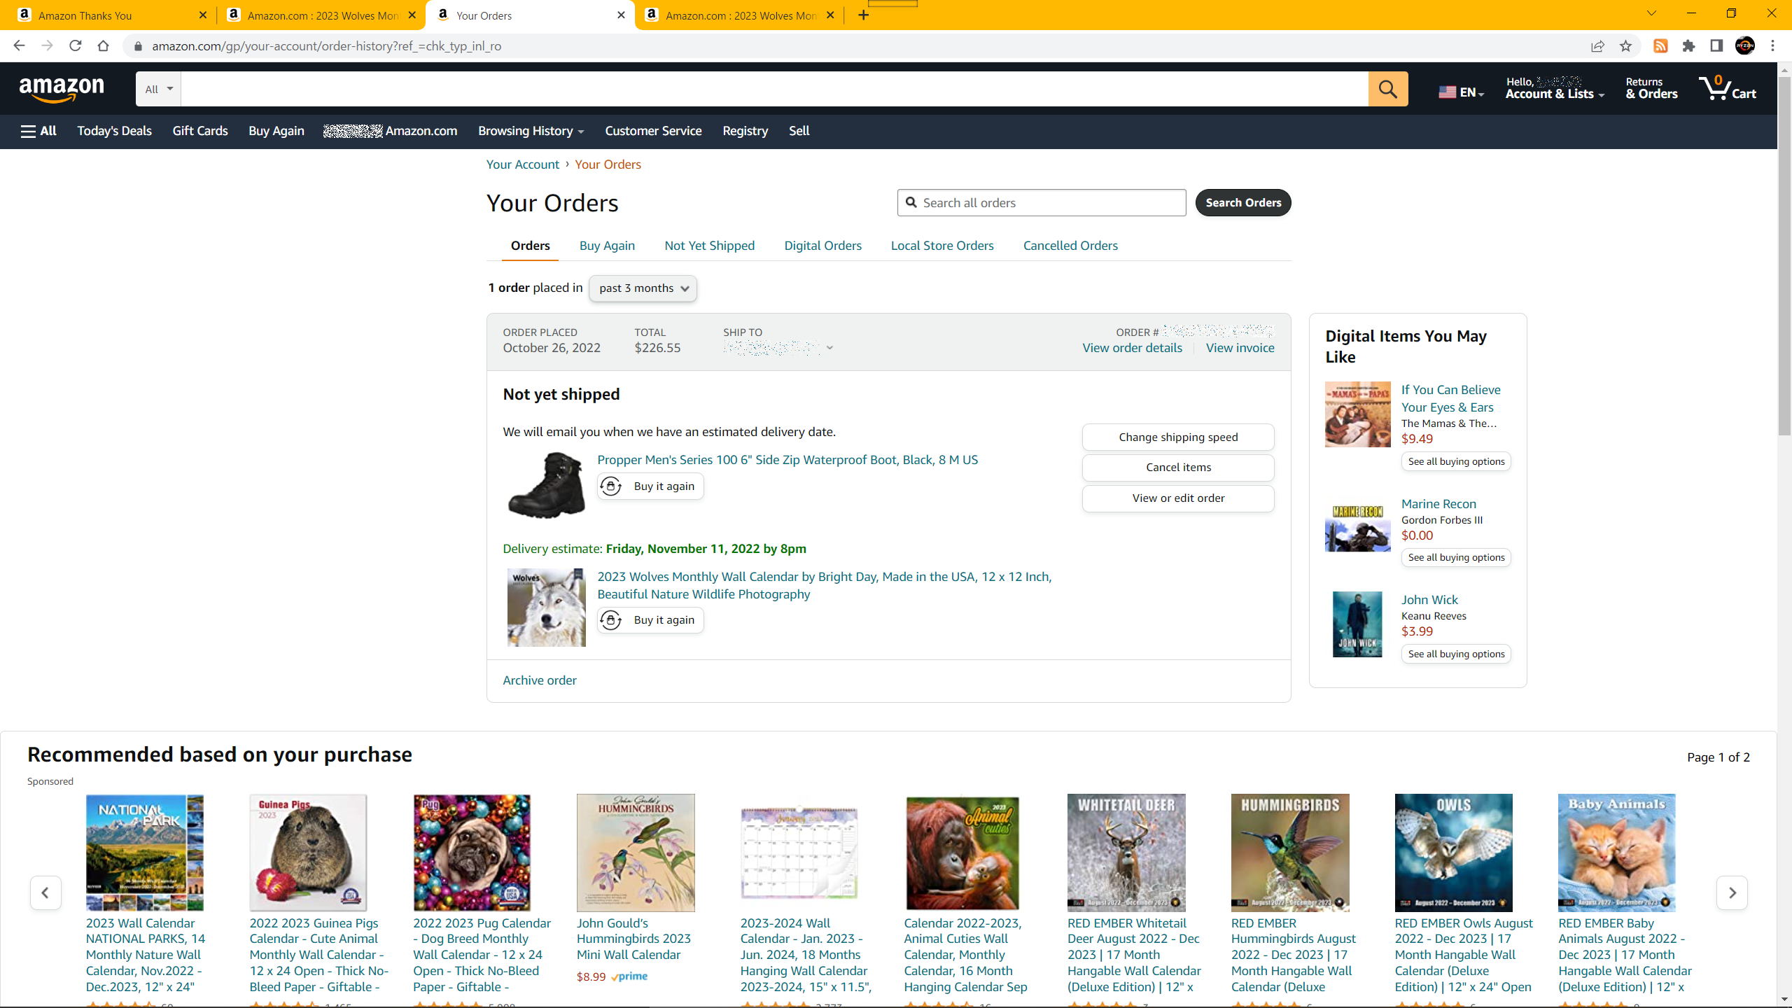Screen dimensions: 1792x1008
Task: Toggle the browser side panel icon
Action: click(1716, 46)
